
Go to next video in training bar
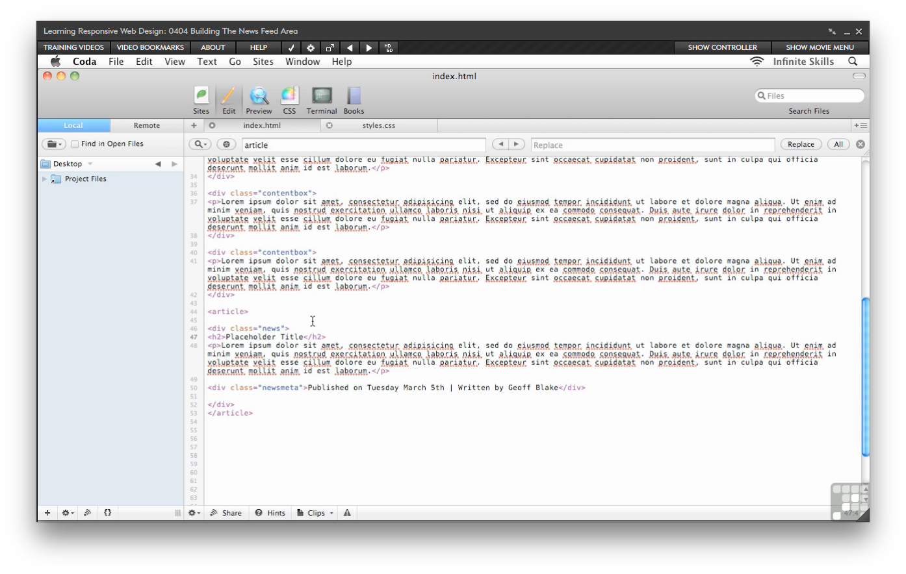point(369,47)
